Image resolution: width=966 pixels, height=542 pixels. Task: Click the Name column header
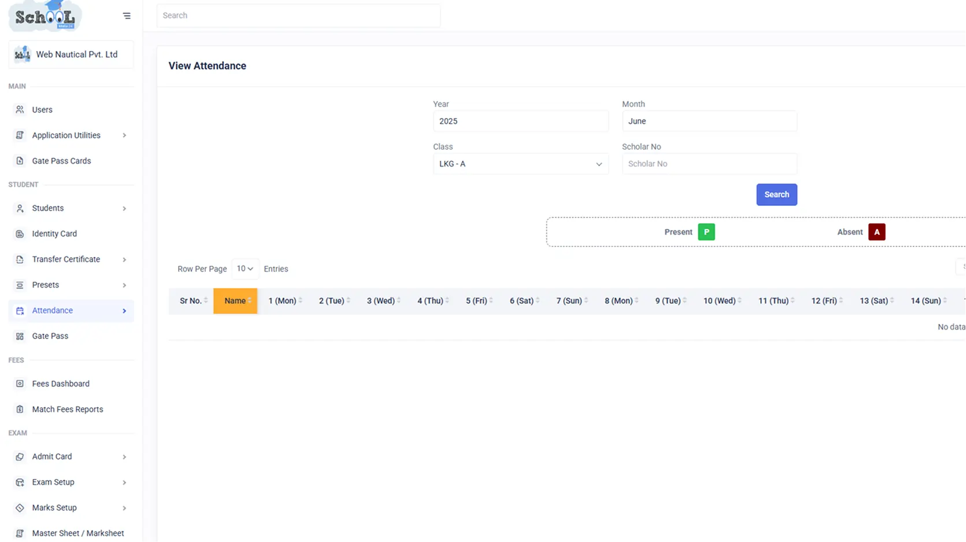[x=235, y=301]
